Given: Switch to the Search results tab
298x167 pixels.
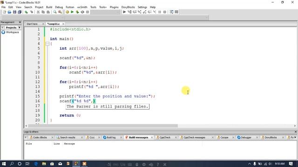Looking at the screenshot, I should click(68, 137).
